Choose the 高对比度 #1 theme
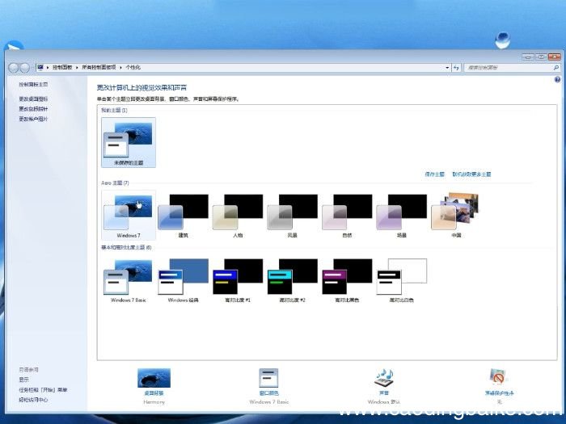The height and width of the screenshot is (424, 566). pos(238,280)
